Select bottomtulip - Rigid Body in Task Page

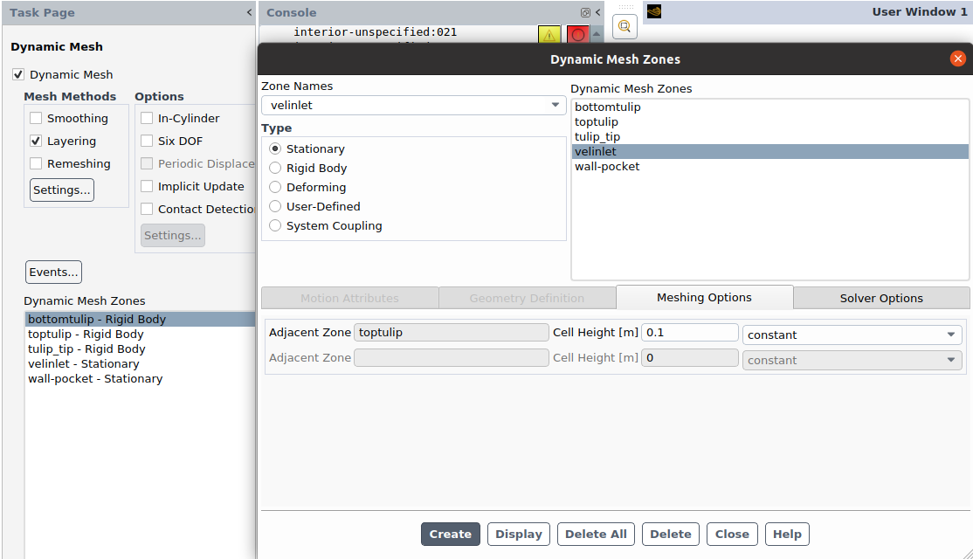click(141, 319)
